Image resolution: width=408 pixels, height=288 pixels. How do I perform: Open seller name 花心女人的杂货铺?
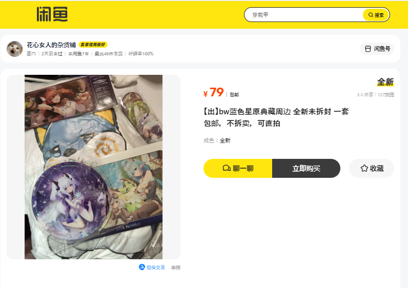51,45
